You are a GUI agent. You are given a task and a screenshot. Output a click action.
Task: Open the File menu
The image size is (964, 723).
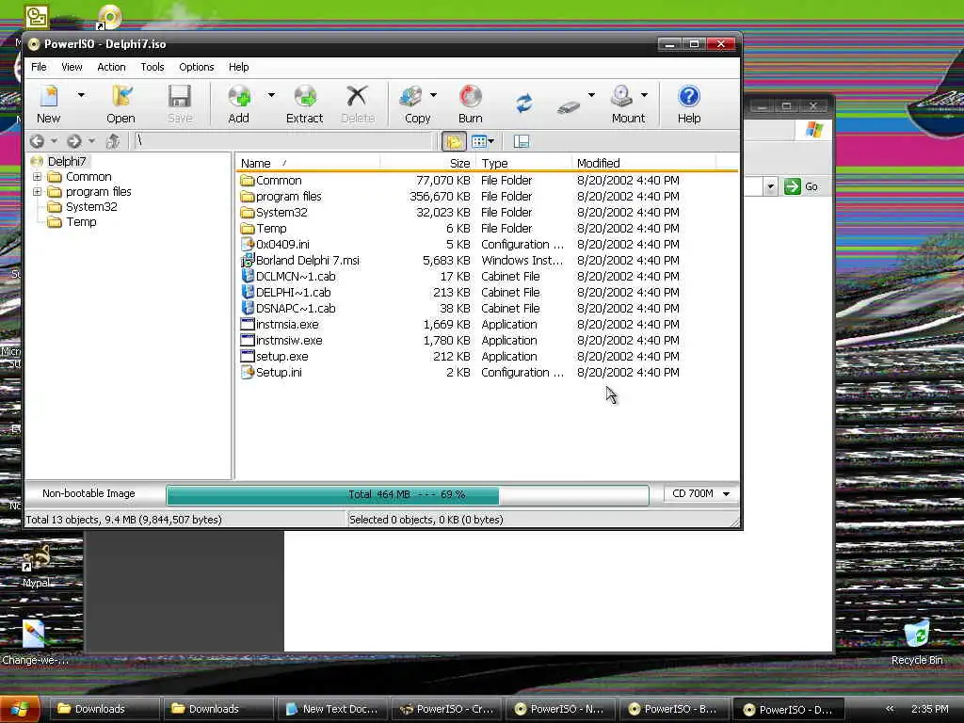point(39,67)
